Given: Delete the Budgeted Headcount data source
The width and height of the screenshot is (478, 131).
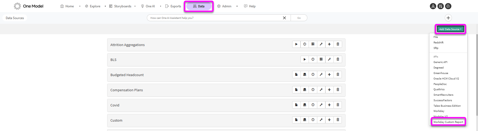Looking at the screenshot, I should [x=338, y=75].
